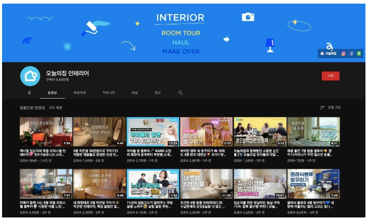367x219 pixels.
Task: Click the 업로드한 동영상 section heading
Action: point(32,107)
